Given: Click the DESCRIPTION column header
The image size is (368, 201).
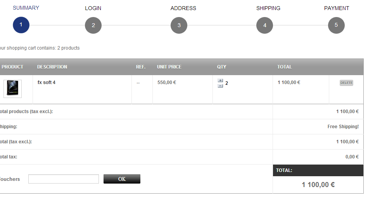Looking at the screenshot, I should pyautogui.click(x=52, y=67).
